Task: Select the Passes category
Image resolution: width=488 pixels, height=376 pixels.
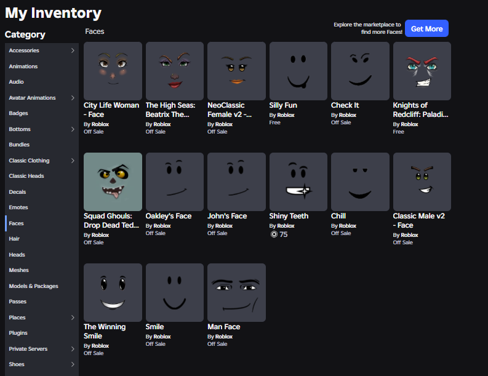Action: (x=42, y=302)
